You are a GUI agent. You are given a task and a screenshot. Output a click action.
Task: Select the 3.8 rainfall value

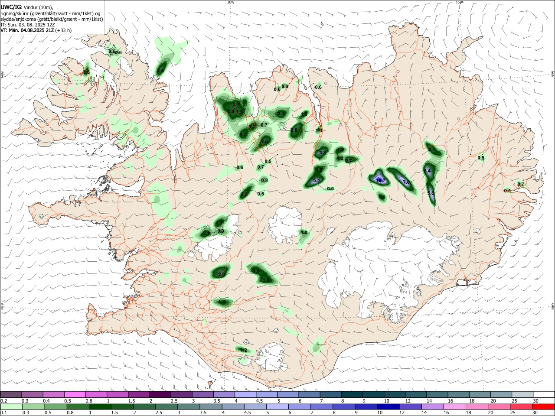pos(322,153)
